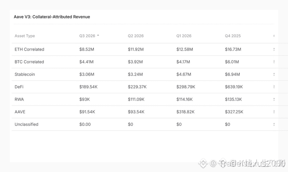The image size is (288, 172).
Task: Click the $8.52M ETH Correlated Q3 cell
Action: point(87,49)
